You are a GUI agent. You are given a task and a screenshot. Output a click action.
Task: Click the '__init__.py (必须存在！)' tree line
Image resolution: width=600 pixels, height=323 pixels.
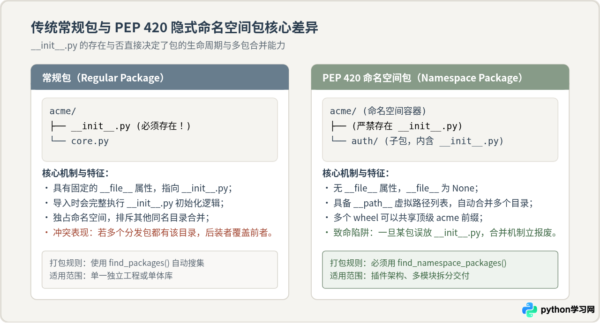[x=120, y=126]
